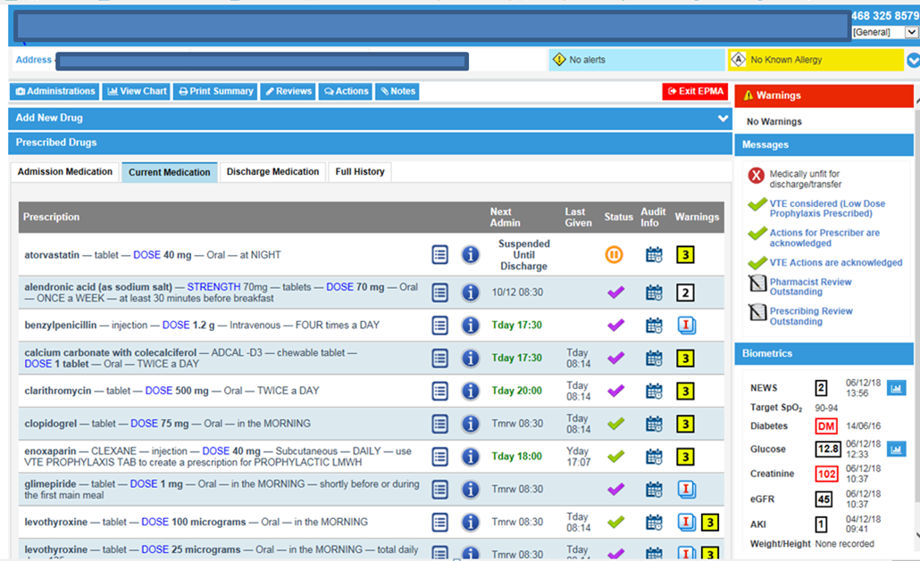Screen dimensions: 920x561
Task: Open NEWS score chart icon
Action: click(896, 388)
